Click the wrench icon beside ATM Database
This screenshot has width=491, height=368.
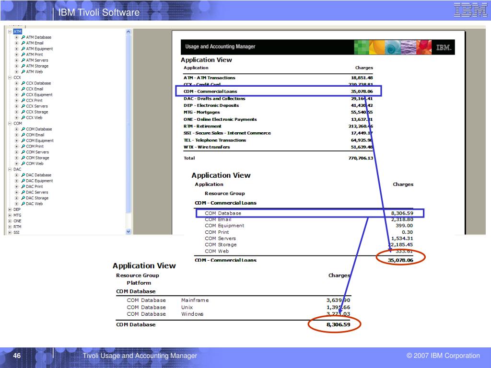(23, 37)
